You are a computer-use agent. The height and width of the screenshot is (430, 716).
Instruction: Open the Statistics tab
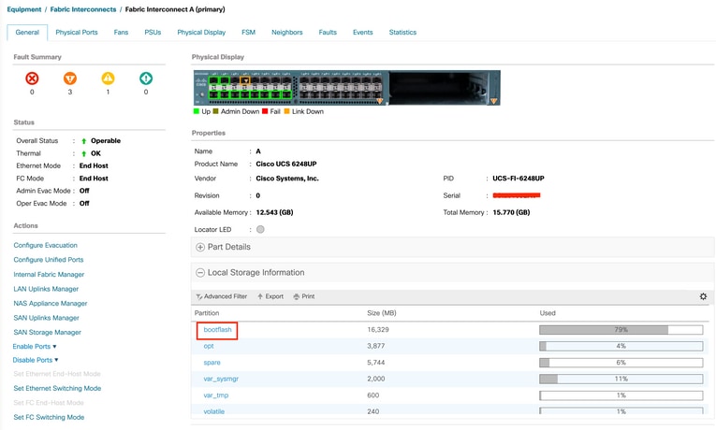tap(402, 33)
